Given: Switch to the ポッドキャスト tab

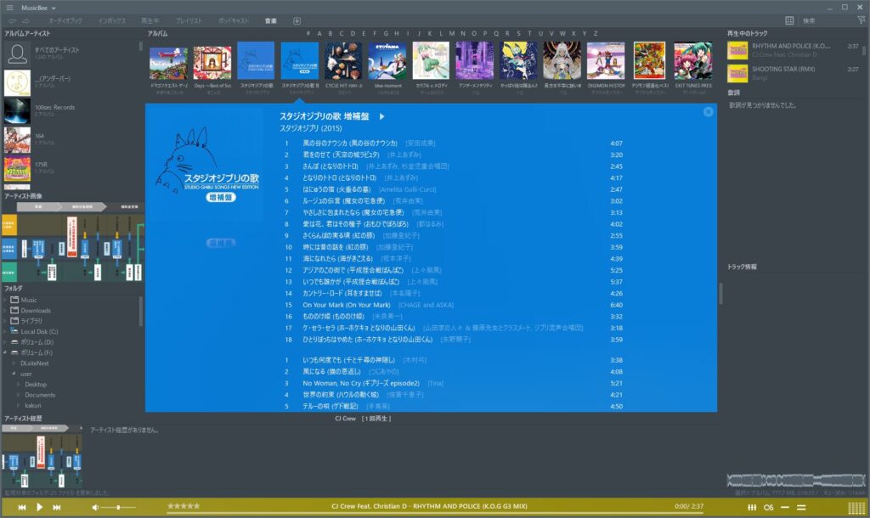Looking at the screenshot, I should pyautogui.click(x=234, y=21).
